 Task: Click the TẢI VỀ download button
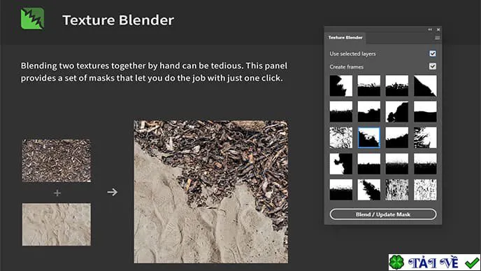(434, 263)
